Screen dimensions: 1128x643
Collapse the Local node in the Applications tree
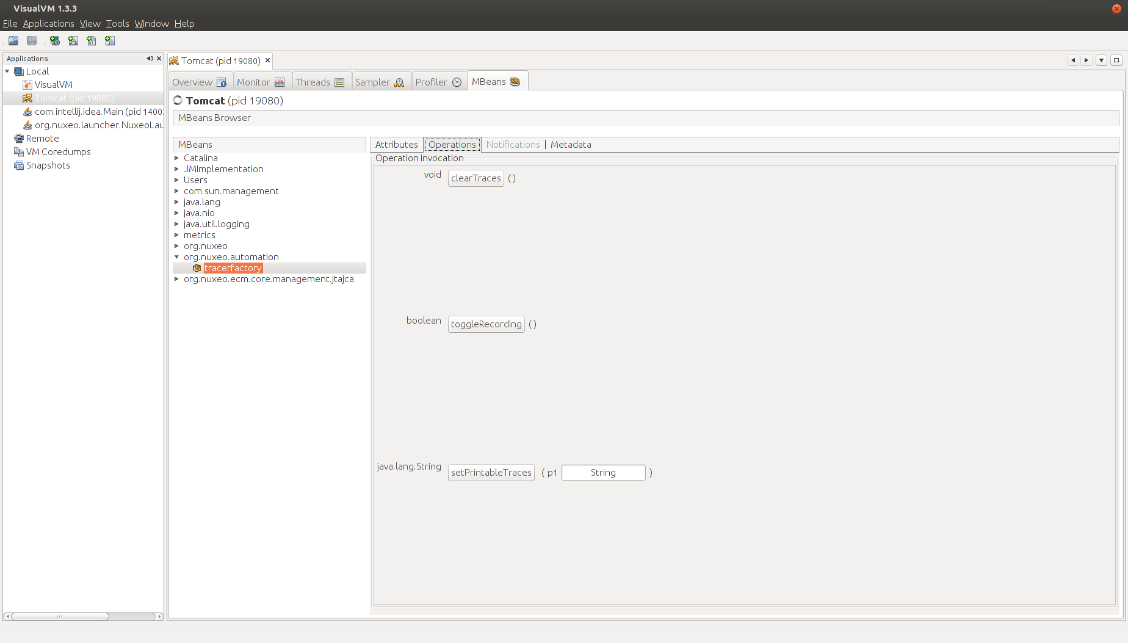point(7,71)
